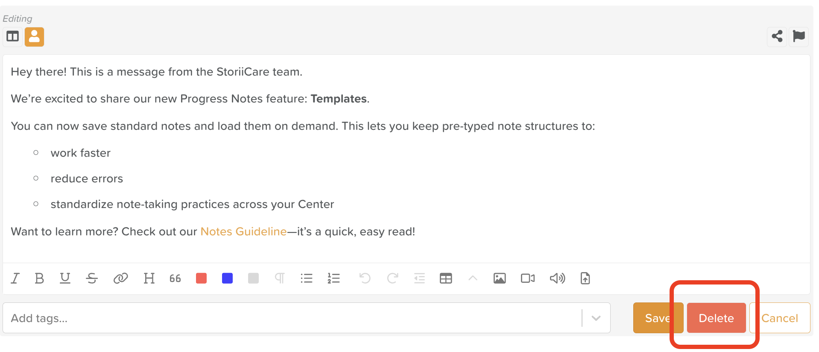This screenshot has height=352, width=819.
Task: Open the Notes Guideline link
Action: (243, 232)
